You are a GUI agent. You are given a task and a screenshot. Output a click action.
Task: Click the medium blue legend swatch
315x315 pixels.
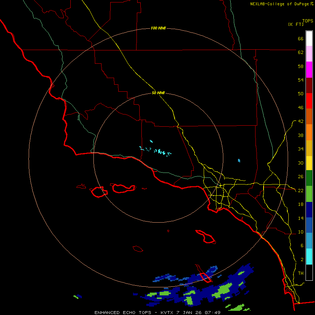pyautogui.click(x=309, y=225)
